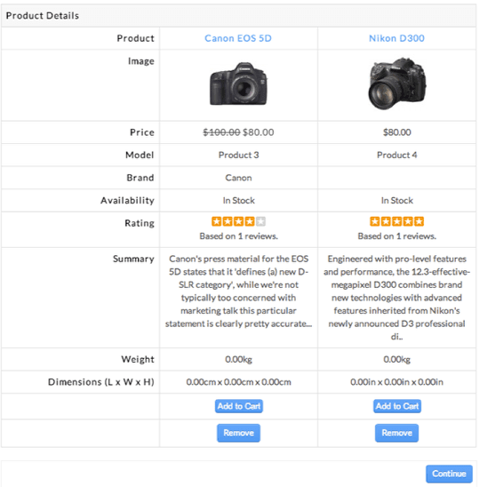Viewport: 480px width, 487px height.
Task: Click the Continue button
Action: (x=449, y=474)
